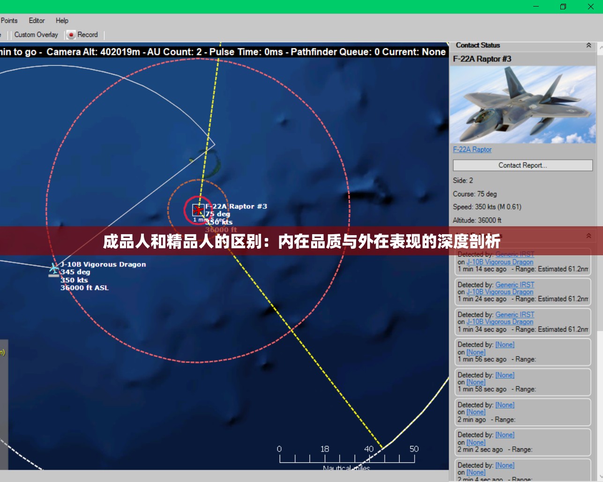Restore down the application window
Screen dimensions: 603x482
(x=563, y=7)
